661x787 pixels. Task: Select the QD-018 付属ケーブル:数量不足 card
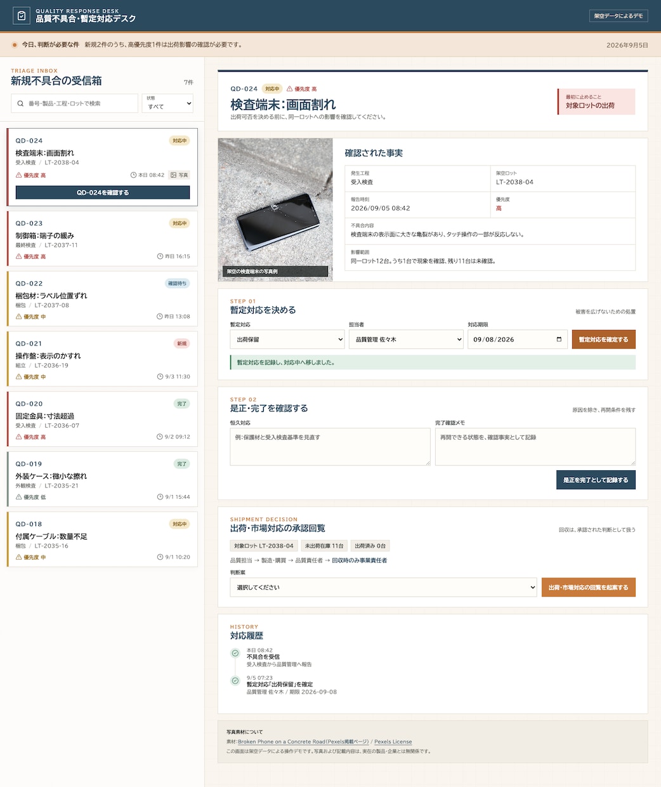point(102,539)
